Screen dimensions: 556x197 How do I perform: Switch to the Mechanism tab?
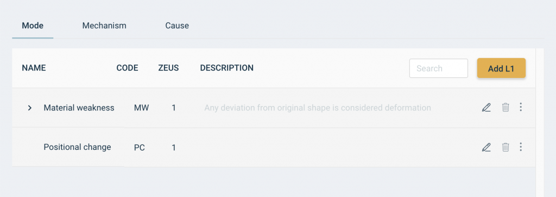[104, 26]
